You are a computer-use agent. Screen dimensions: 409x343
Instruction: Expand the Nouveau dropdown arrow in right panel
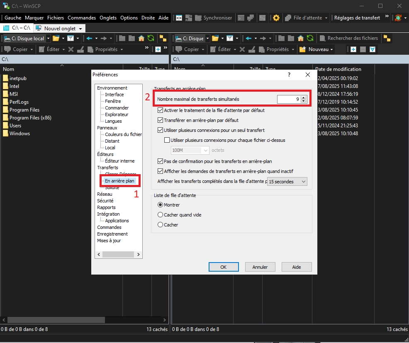(331, 49)
